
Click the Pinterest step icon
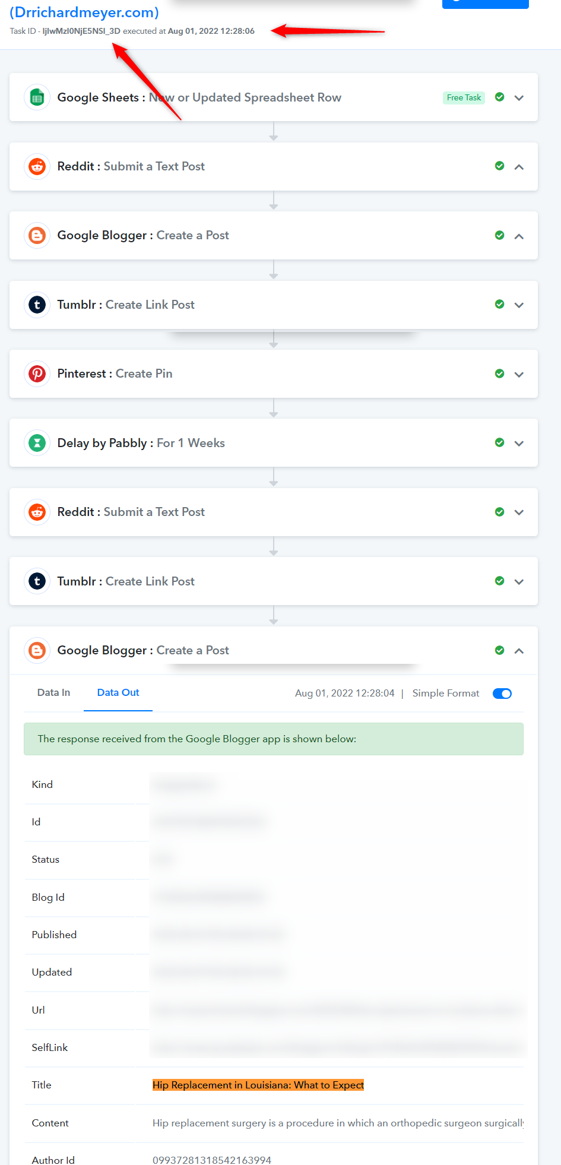tap(37, 374)
